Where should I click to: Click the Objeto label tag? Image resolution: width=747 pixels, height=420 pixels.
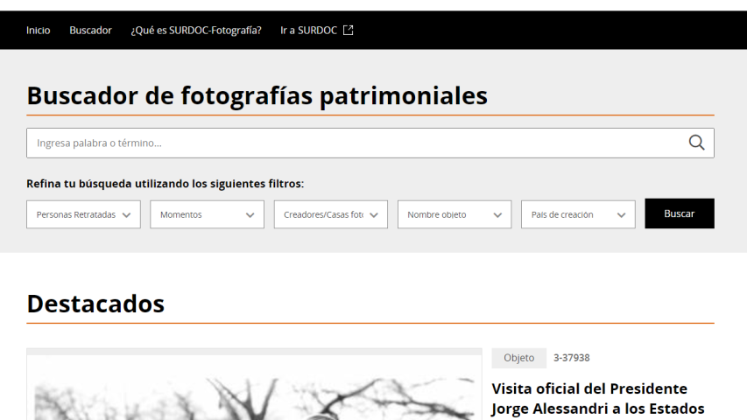click(518, 358)
